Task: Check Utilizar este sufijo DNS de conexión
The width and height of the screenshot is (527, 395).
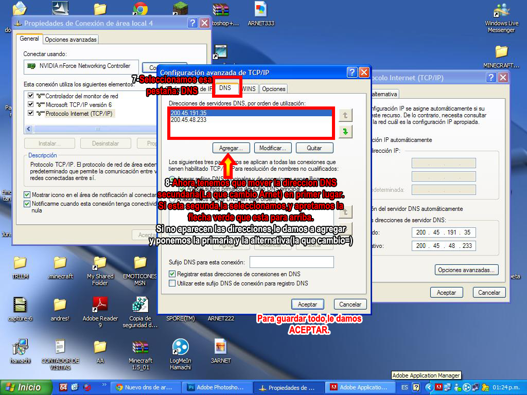Action: coord(172,283)
